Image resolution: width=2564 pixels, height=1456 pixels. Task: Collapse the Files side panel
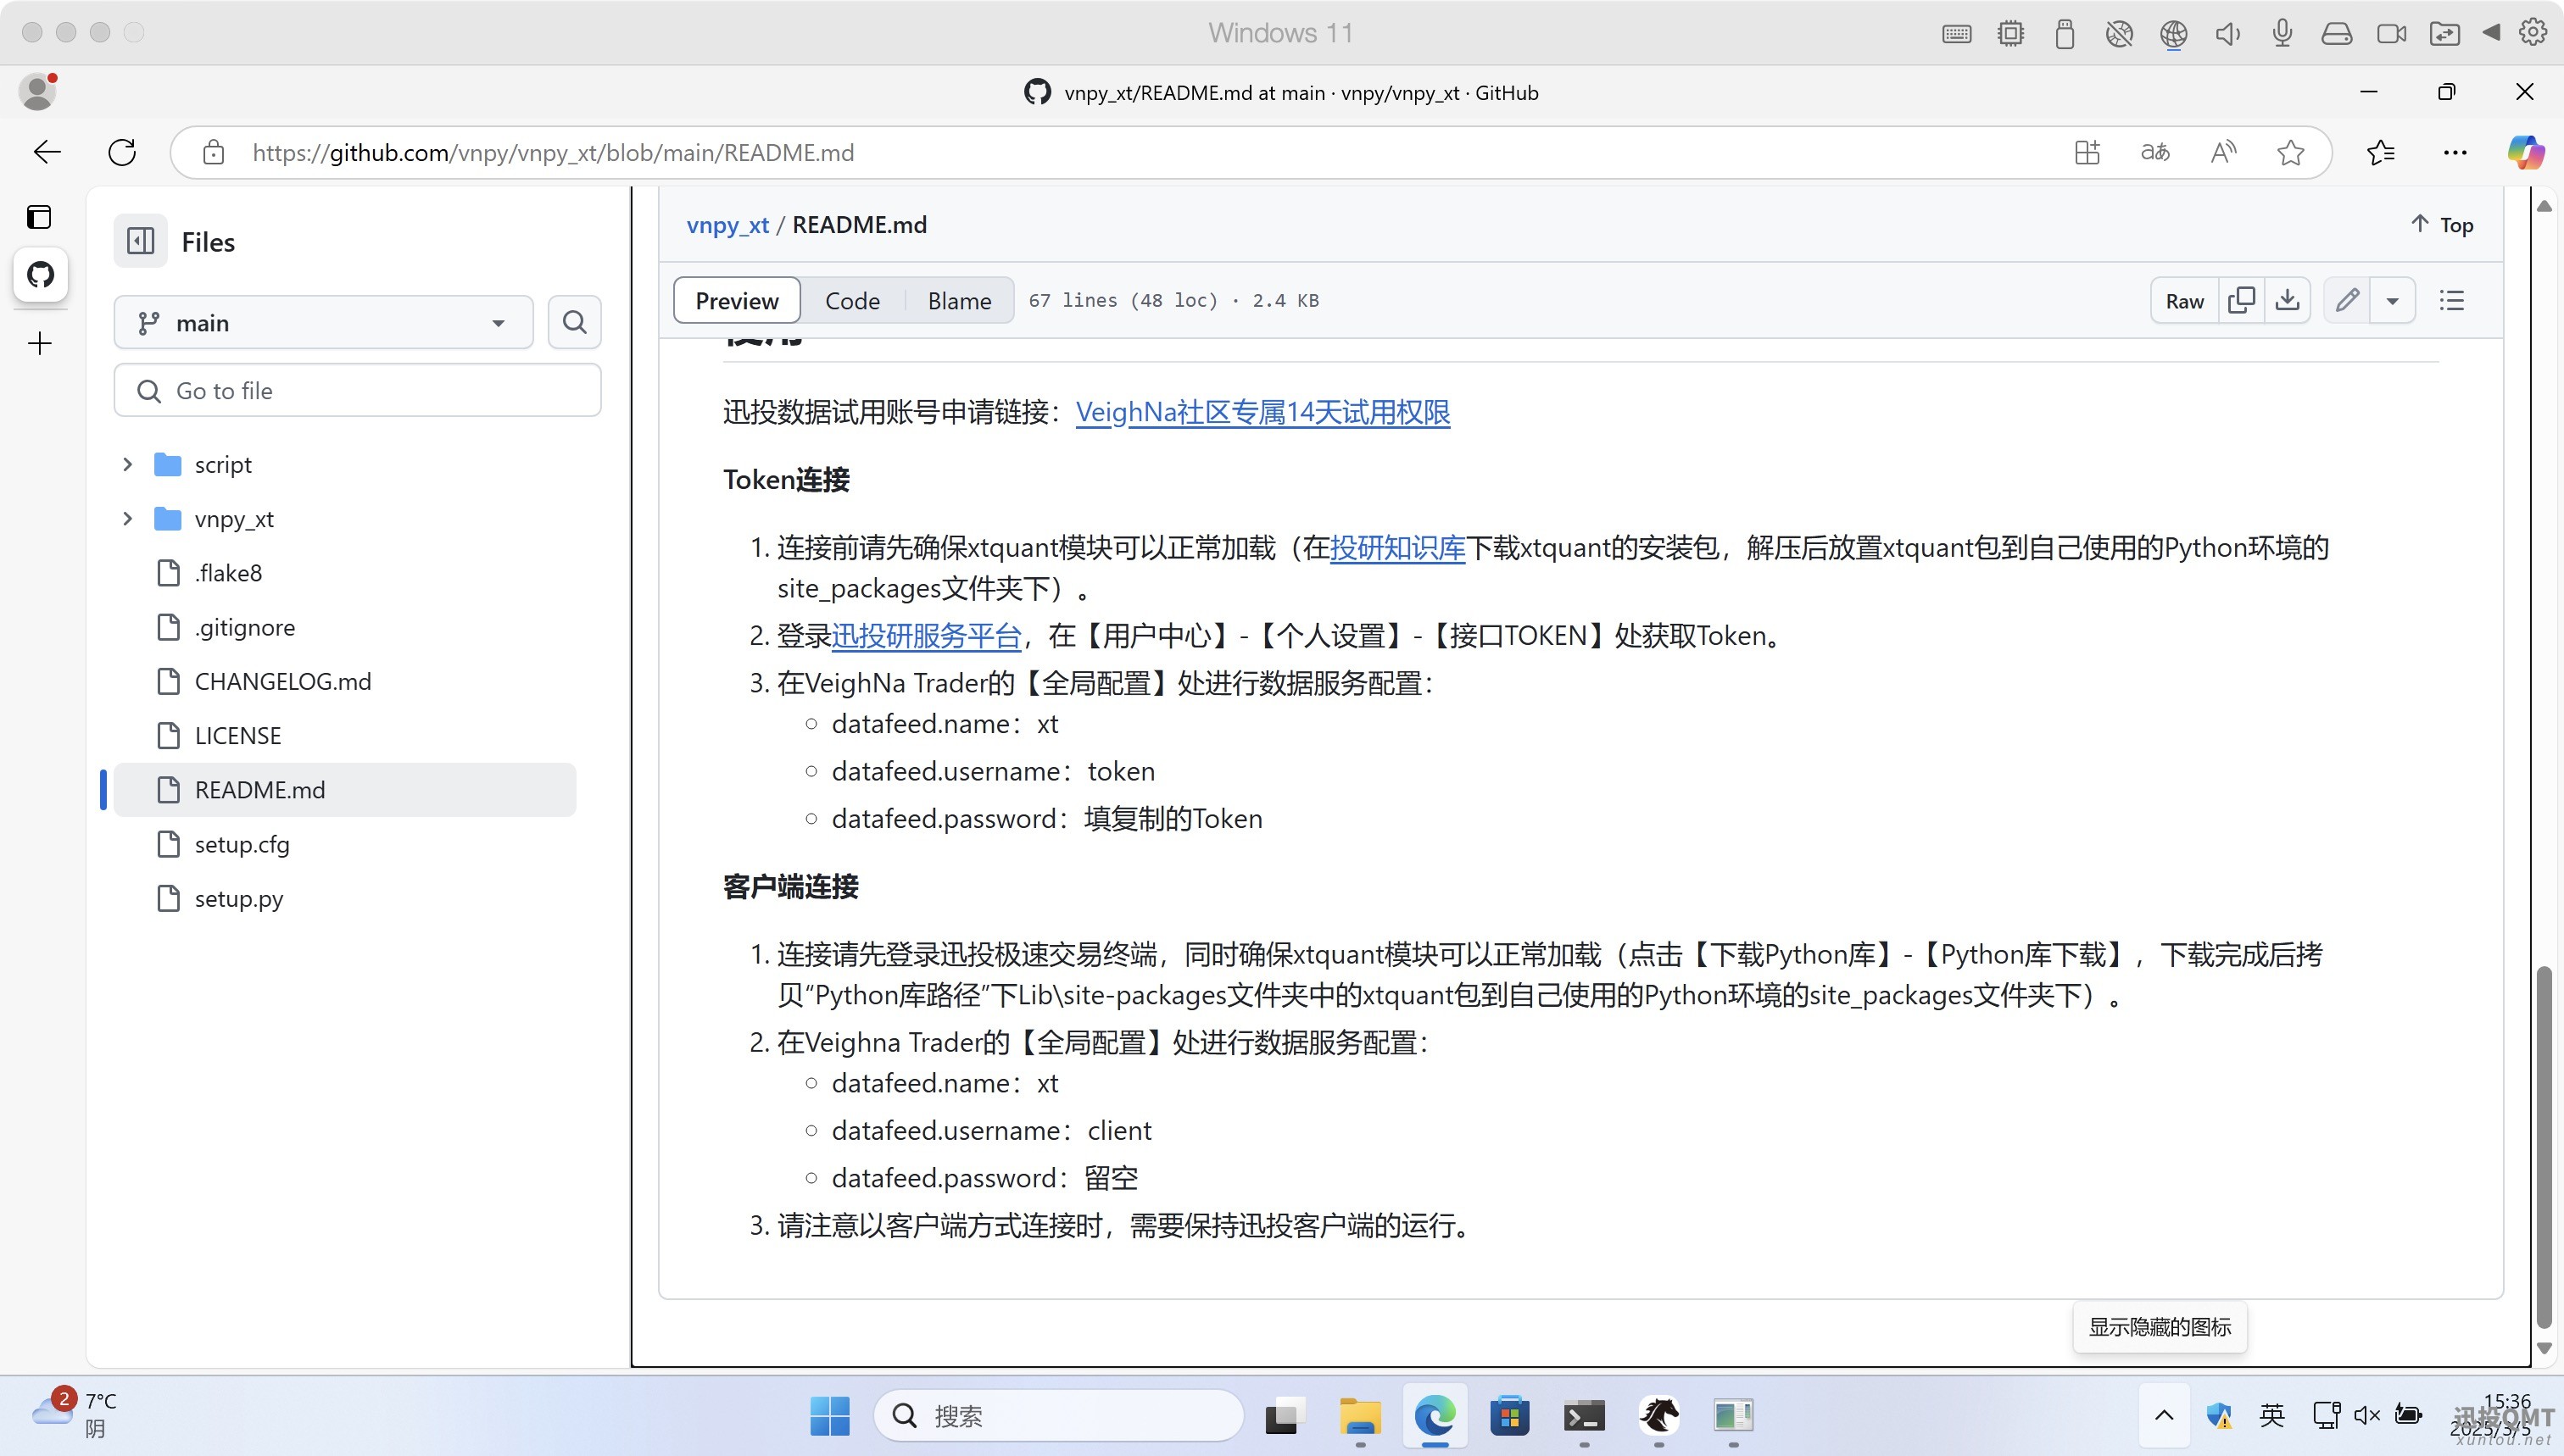140,241
